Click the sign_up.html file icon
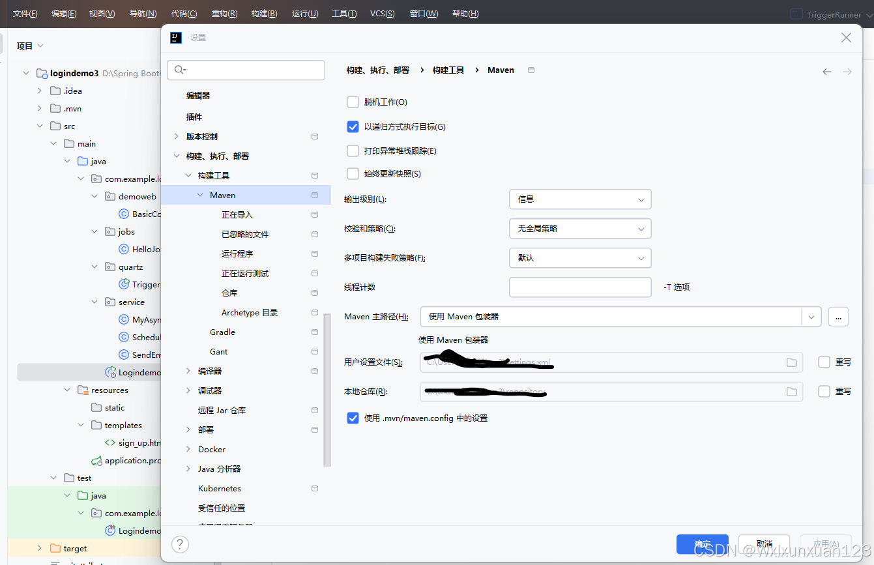This screenshot has width=874, height=565. (x=110, y=443)
